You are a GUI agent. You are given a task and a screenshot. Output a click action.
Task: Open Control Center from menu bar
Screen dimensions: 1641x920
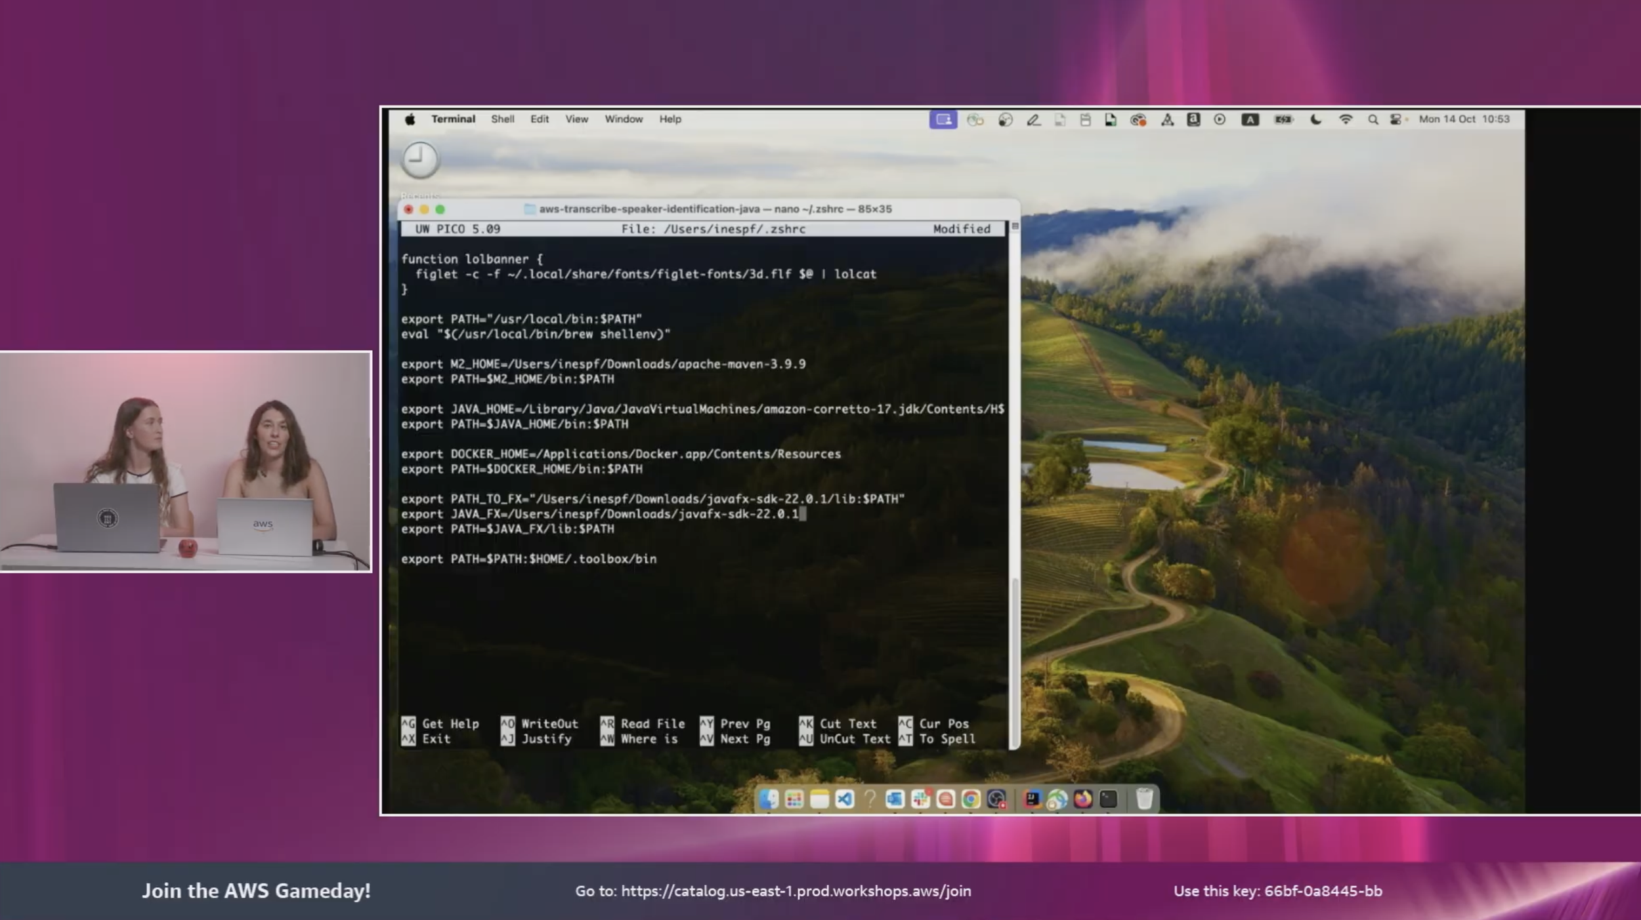pos(1396,119)
